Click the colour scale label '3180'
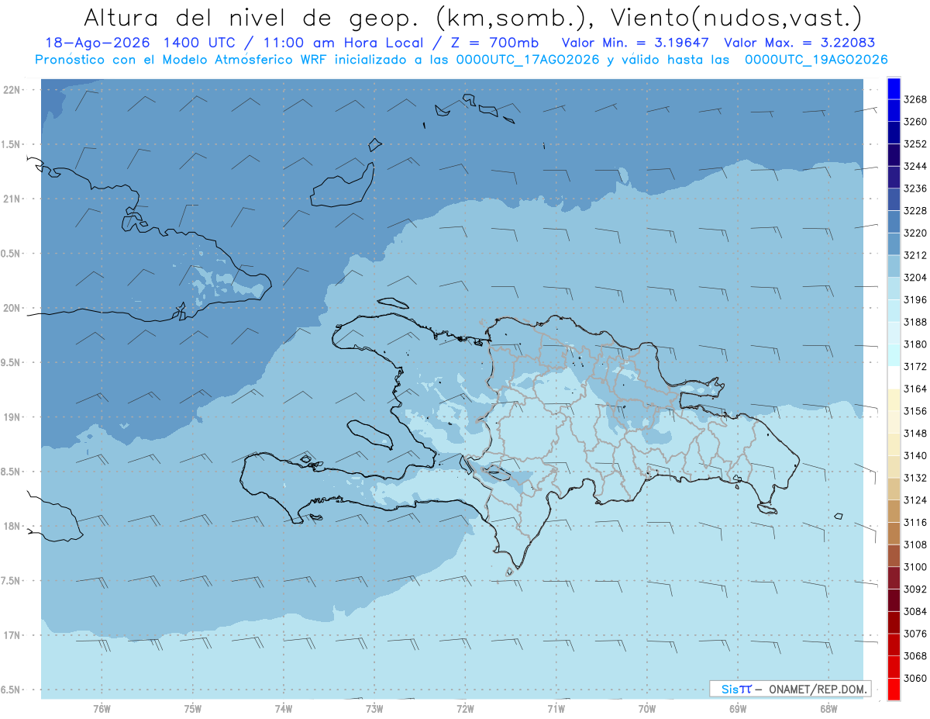The width and height of the screenshot is (930, 719). (915, 344)
